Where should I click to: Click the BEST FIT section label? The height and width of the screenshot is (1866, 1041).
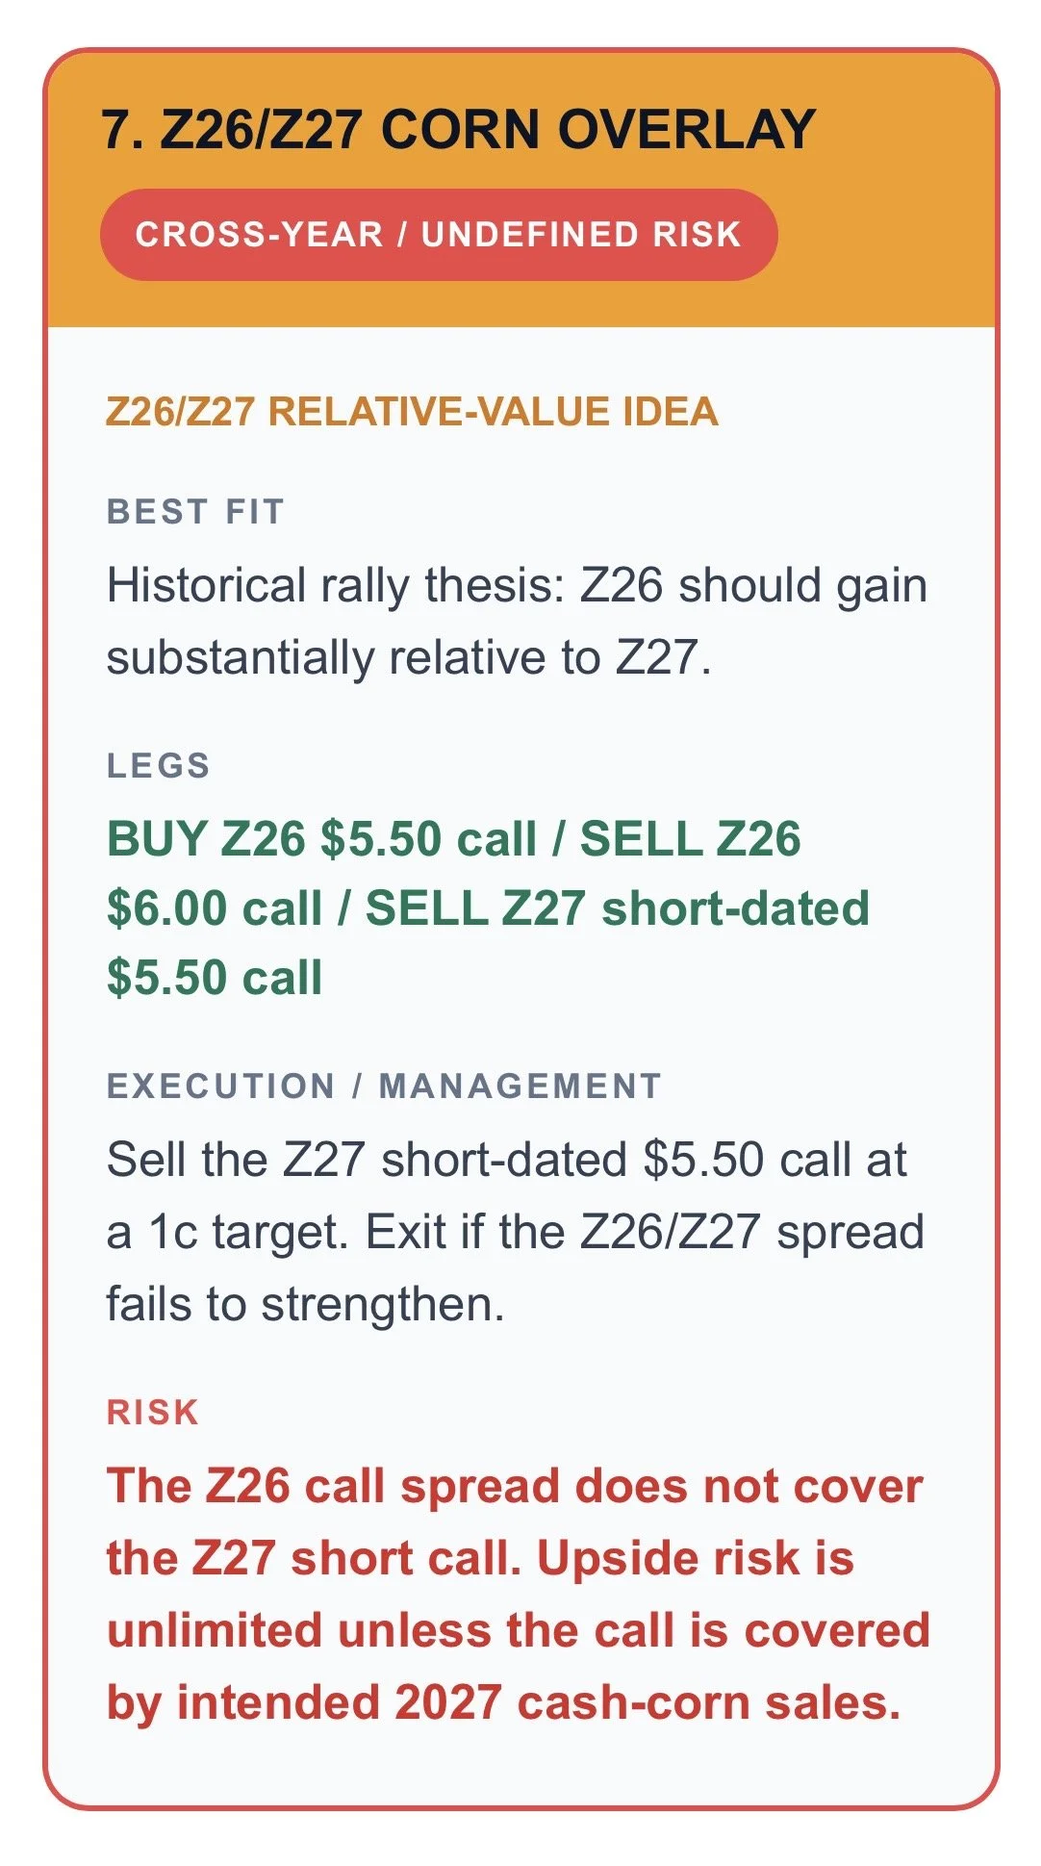pyautogui.click(x=195, y=511)
